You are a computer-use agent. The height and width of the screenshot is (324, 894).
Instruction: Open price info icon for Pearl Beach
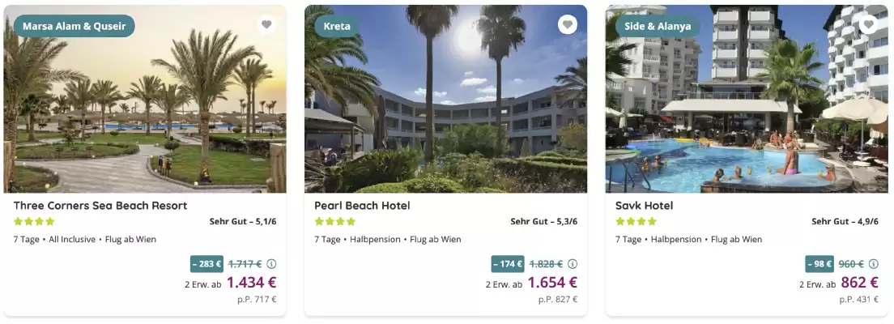click(x=573, y=264)
